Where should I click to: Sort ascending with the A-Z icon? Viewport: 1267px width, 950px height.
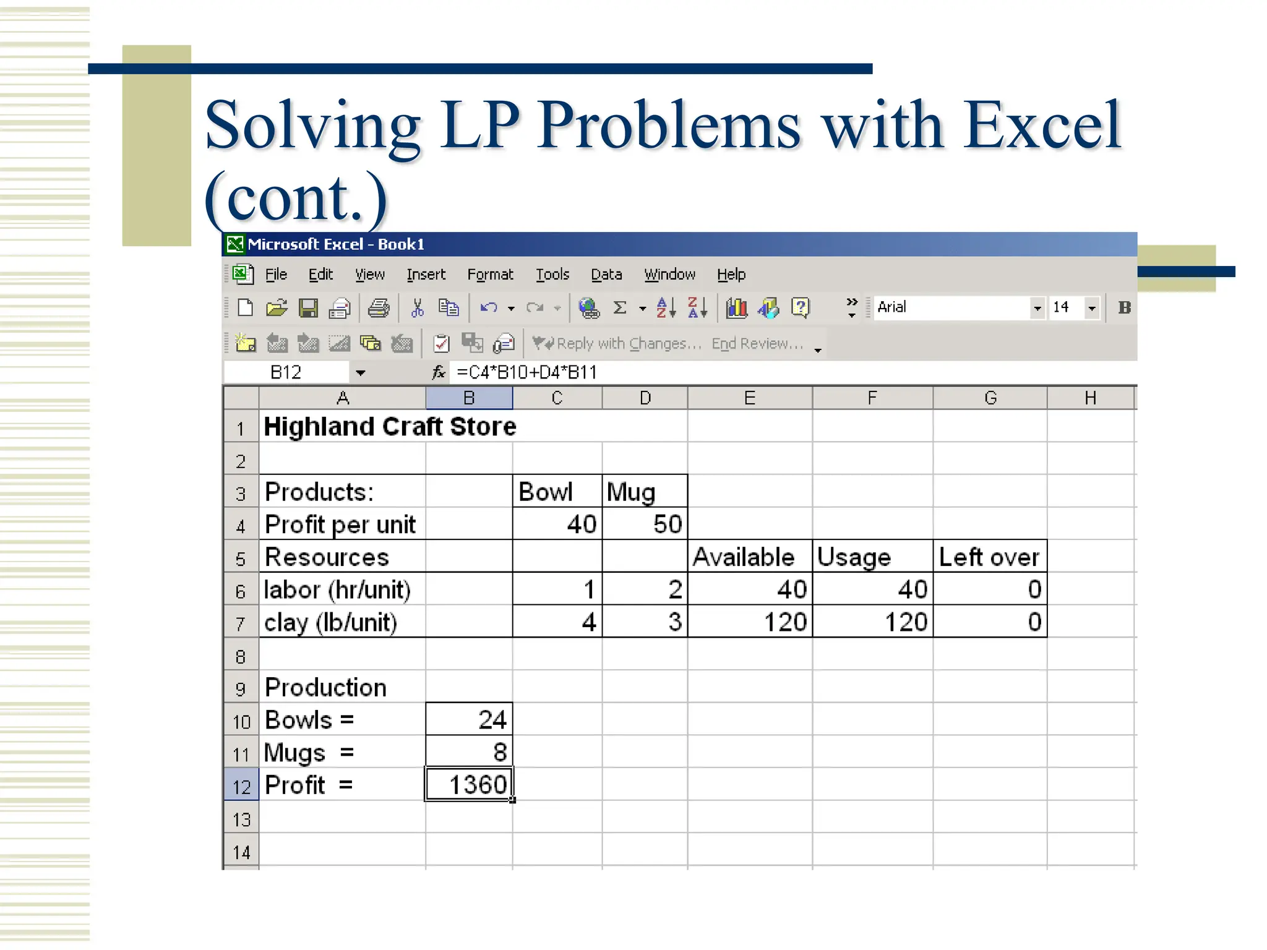click(666, 307)
